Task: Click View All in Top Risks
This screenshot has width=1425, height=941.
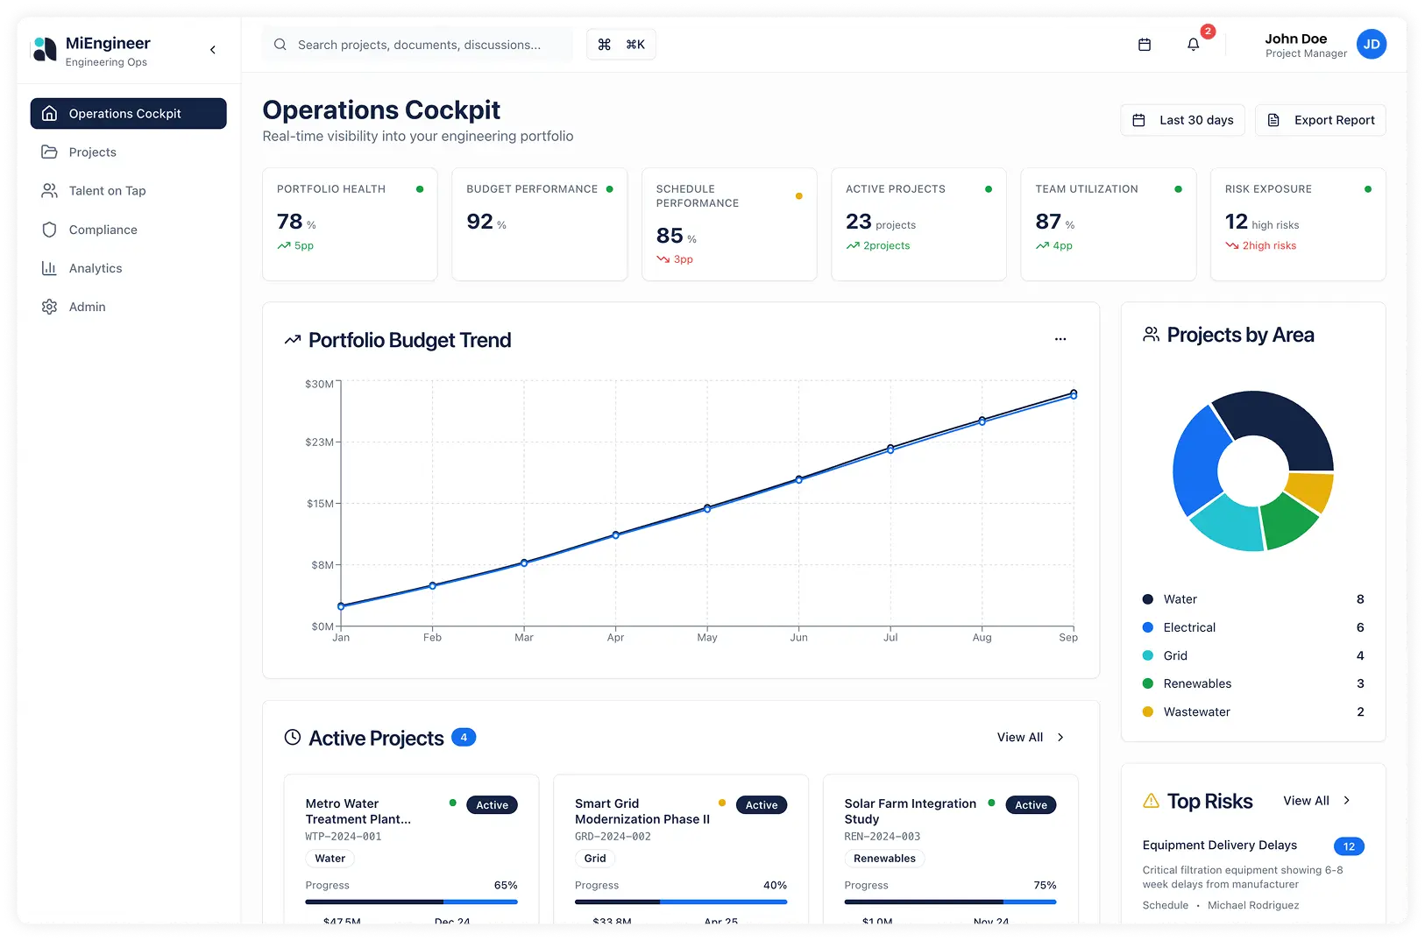Action: click(1316, 801)
